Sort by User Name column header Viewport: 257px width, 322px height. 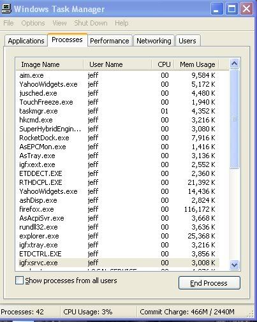tap(117, 64)
